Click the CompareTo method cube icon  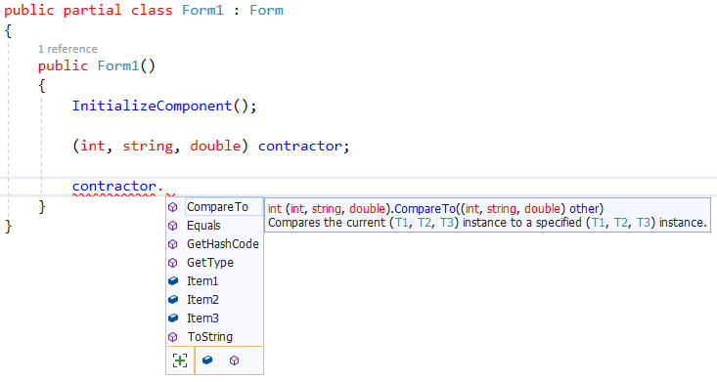tap(173, 207)
